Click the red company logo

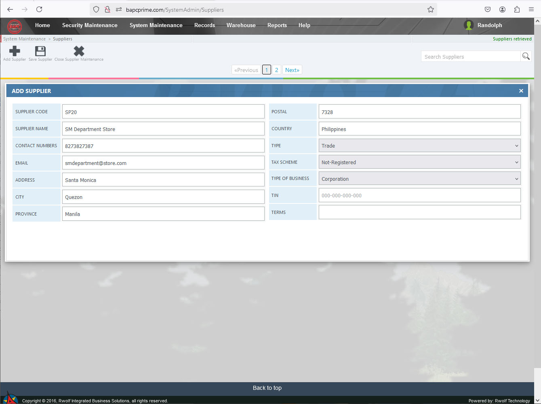(x=15, y=27)
